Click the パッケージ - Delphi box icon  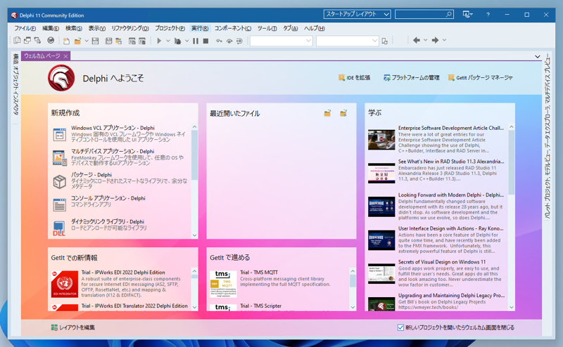[59, 181]
